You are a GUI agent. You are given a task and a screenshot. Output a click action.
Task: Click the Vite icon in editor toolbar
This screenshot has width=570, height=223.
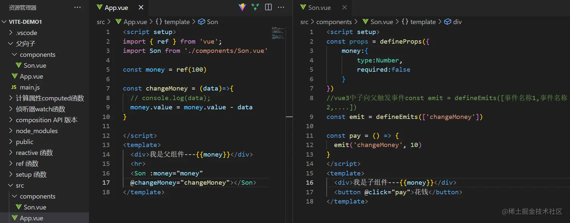click(242, 7)
